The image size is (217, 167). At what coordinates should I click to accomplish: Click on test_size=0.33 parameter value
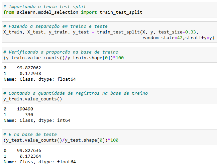(x=177, y=32)
